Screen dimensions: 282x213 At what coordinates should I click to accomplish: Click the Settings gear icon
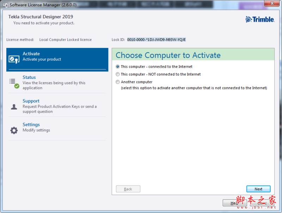14,130
